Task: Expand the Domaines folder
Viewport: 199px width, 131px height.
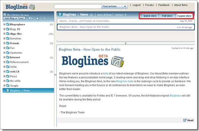Action: tap(4, 39)
